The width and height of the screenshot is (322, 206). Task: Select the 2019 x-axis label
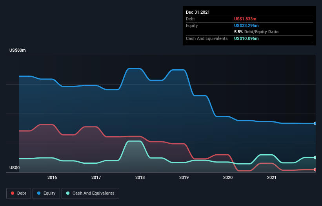pos(184,177)
